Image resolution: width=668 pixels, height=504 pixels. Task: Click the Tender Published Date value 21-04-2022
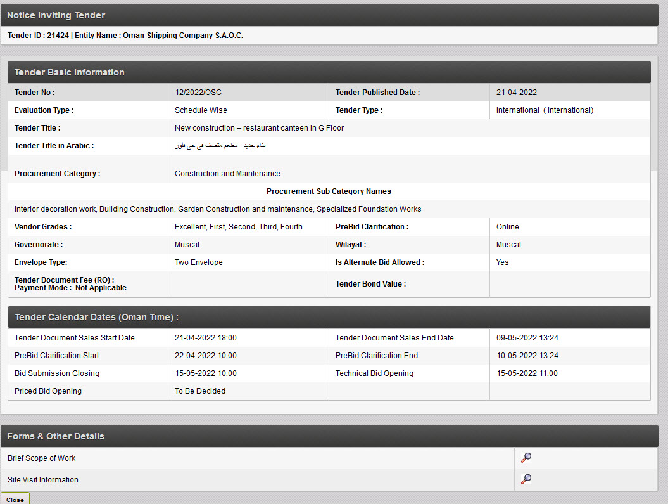[x=516, y=93]
